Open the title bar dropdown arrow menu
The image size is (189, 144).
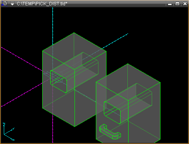[12, 4]
